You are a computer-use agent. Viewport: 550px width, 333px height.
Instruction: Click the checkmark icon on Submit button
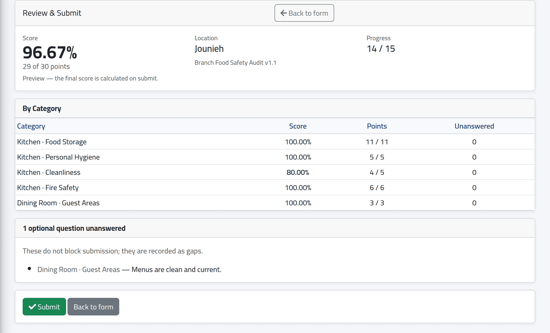(32, 307)
